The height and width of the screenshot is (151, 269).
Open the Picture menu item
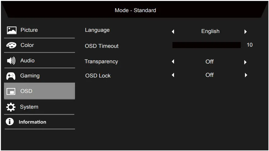[x=29, y=30]
